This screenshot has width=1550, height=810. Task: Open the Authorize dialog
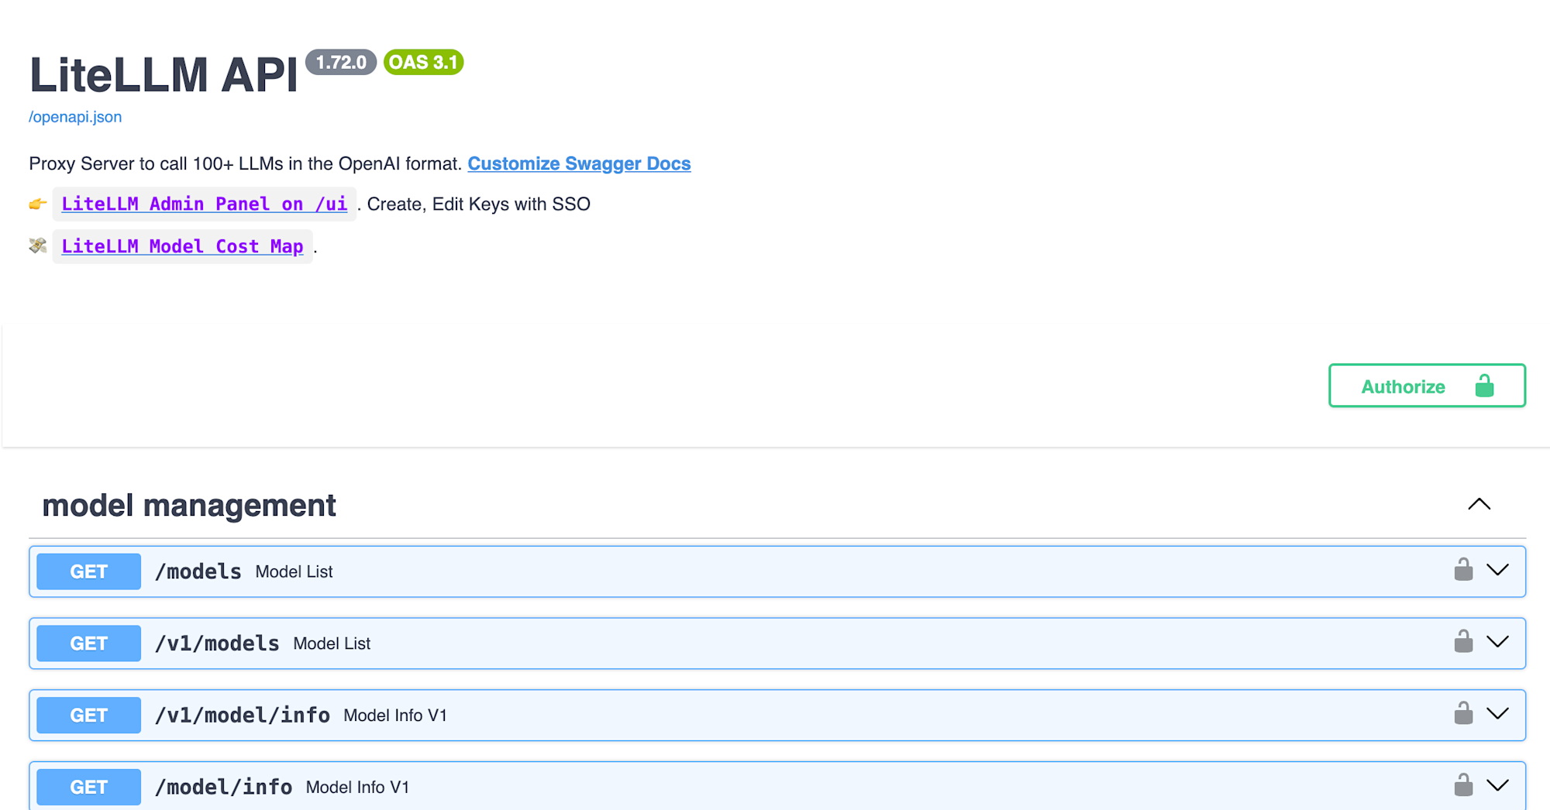1427,386
